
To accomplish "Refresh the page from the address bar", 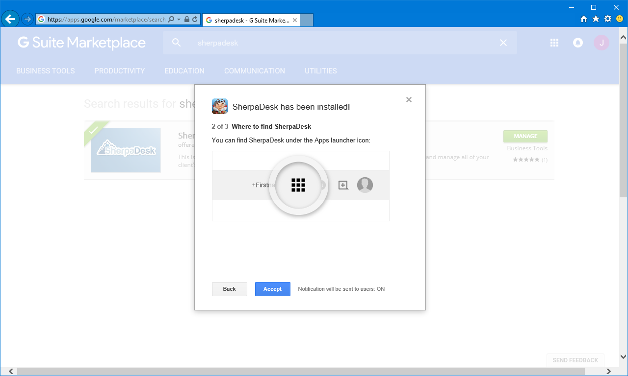I will point(195,20).
